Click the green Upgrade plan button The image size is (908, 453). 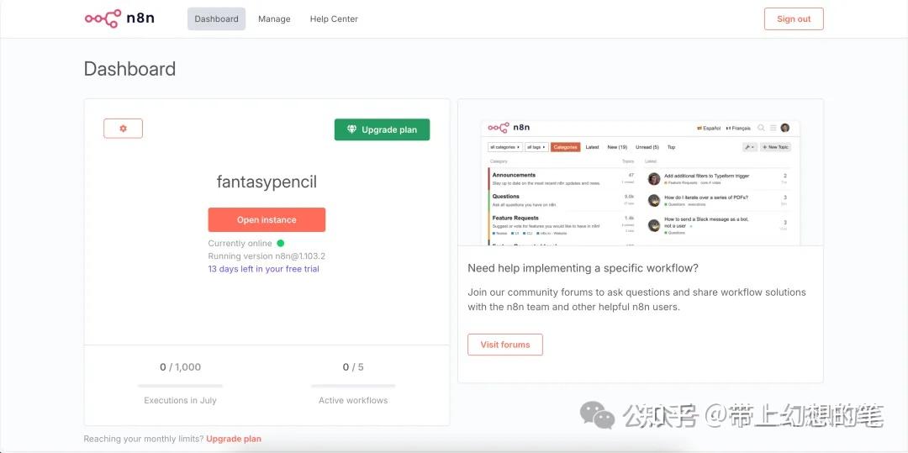click(382, 129)
